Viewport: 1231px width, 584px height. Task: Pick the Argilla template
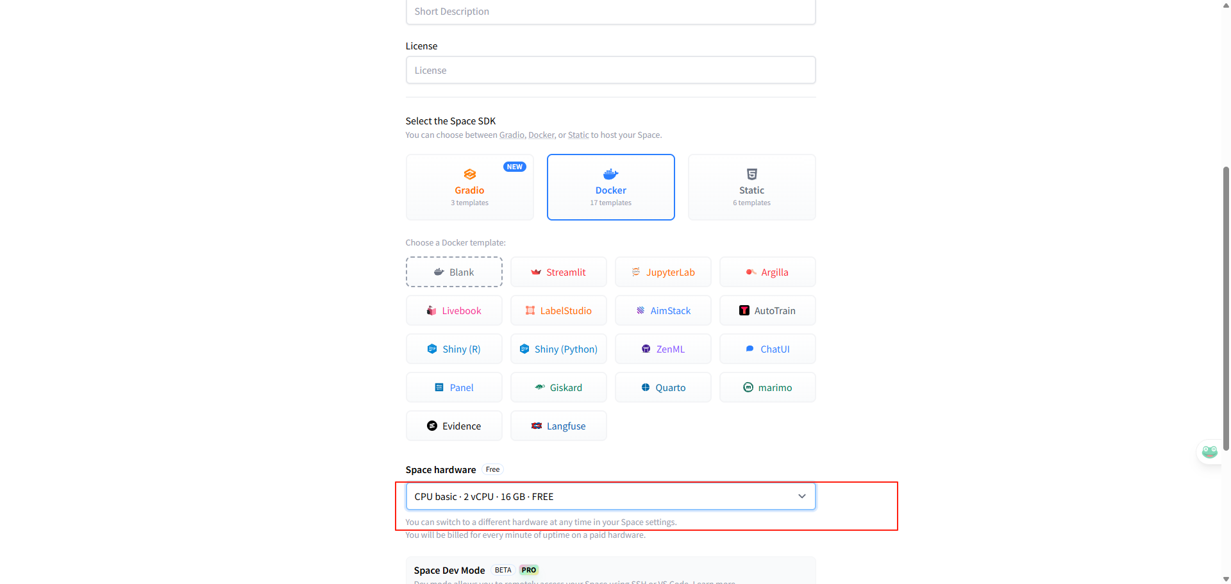click(x=767, y=272)
